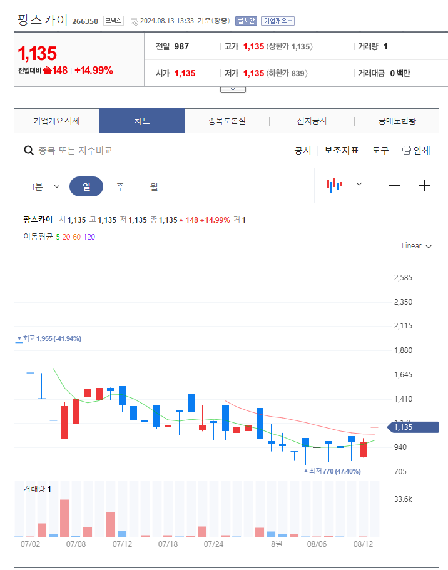The width and height of the screenshot is (448, 570).
Task: Toggle the 5-day moving average label
Action: 58,238
